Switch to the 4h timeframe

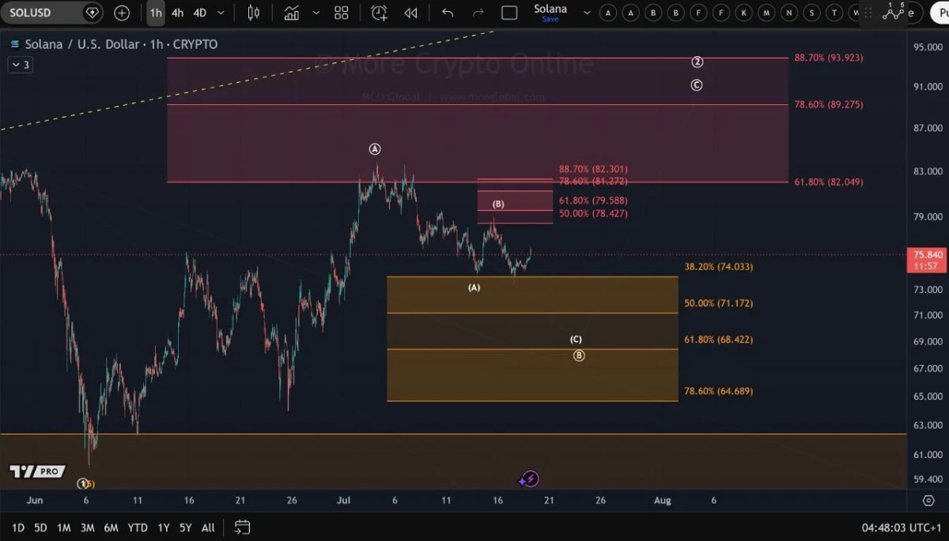tap(177, 13)
